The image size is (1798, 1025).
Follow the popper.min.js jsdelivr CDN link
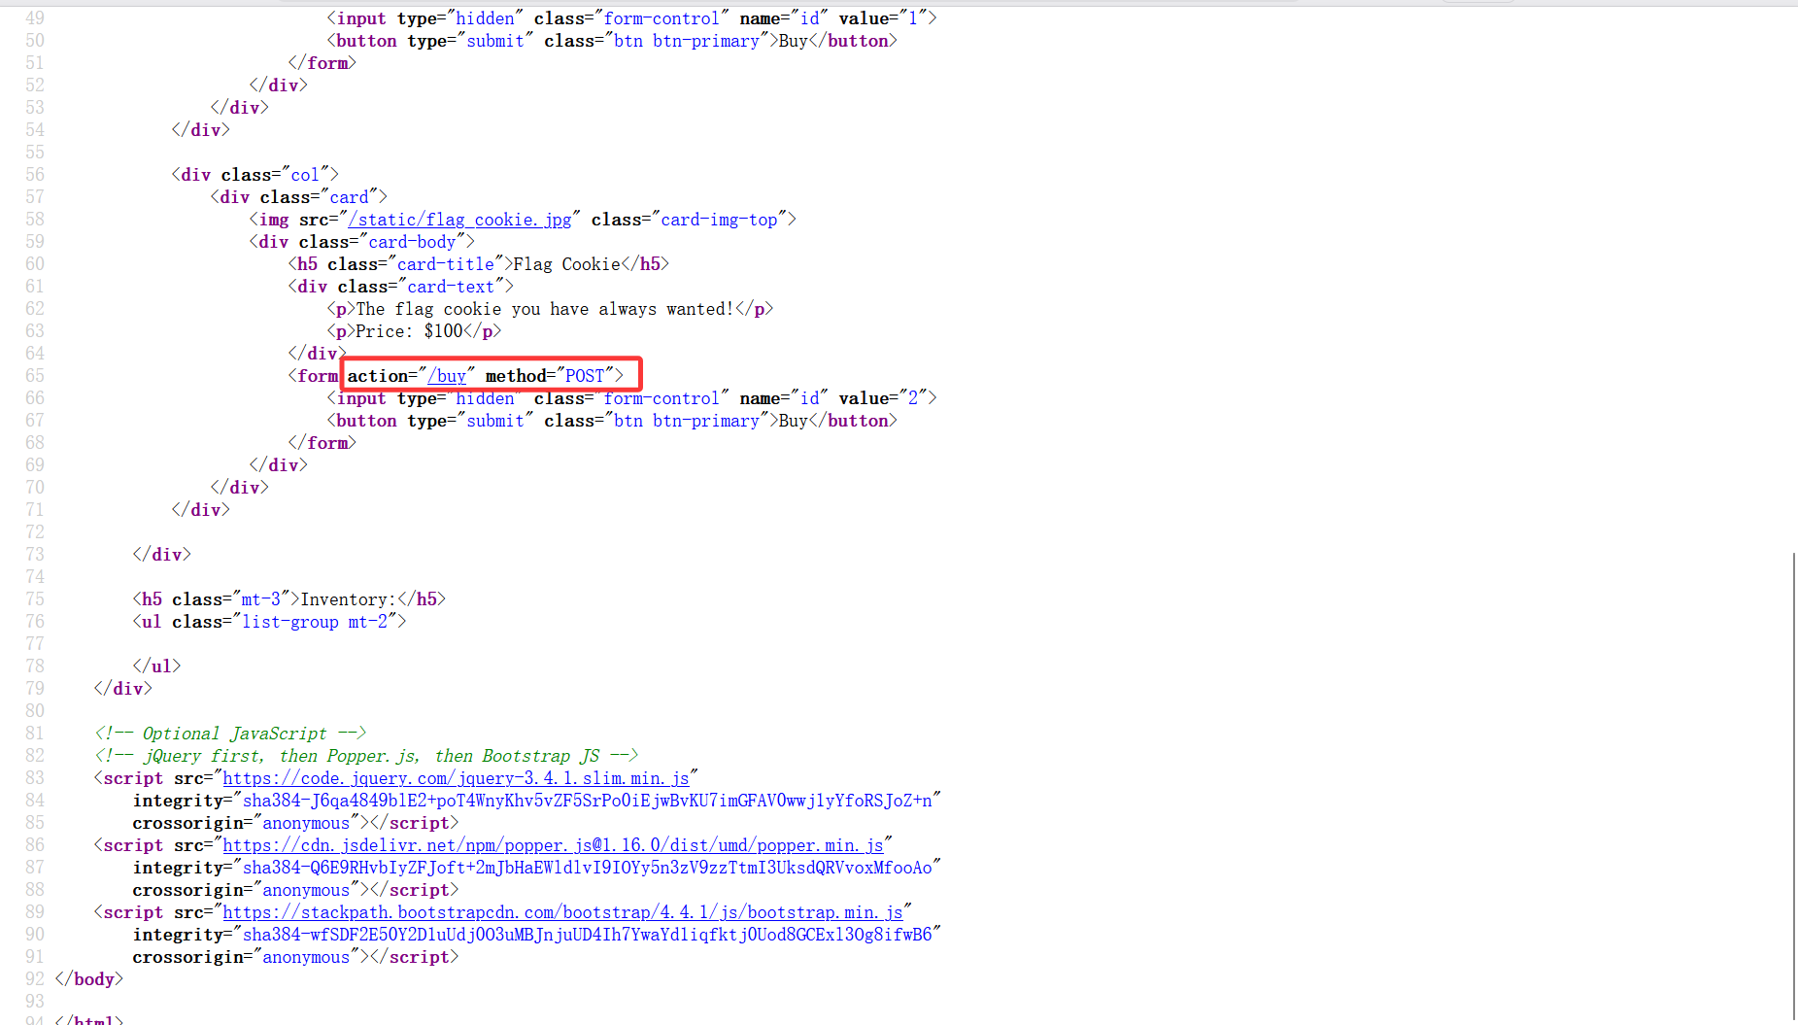[x=553, y=845]
